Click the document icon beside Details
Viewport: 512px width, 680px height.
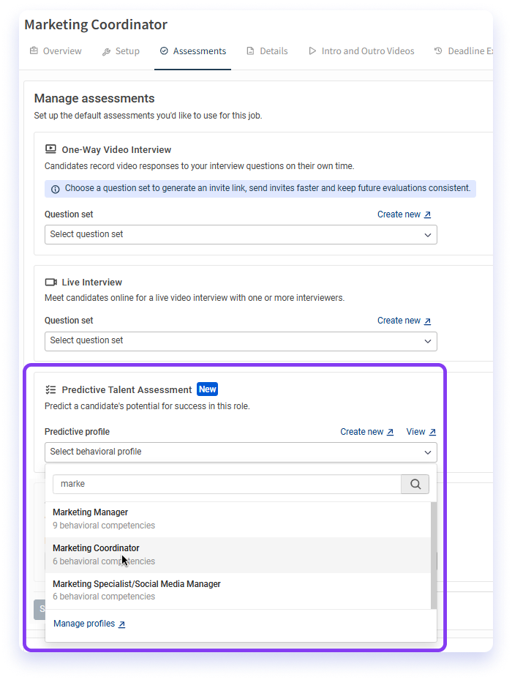250,51
